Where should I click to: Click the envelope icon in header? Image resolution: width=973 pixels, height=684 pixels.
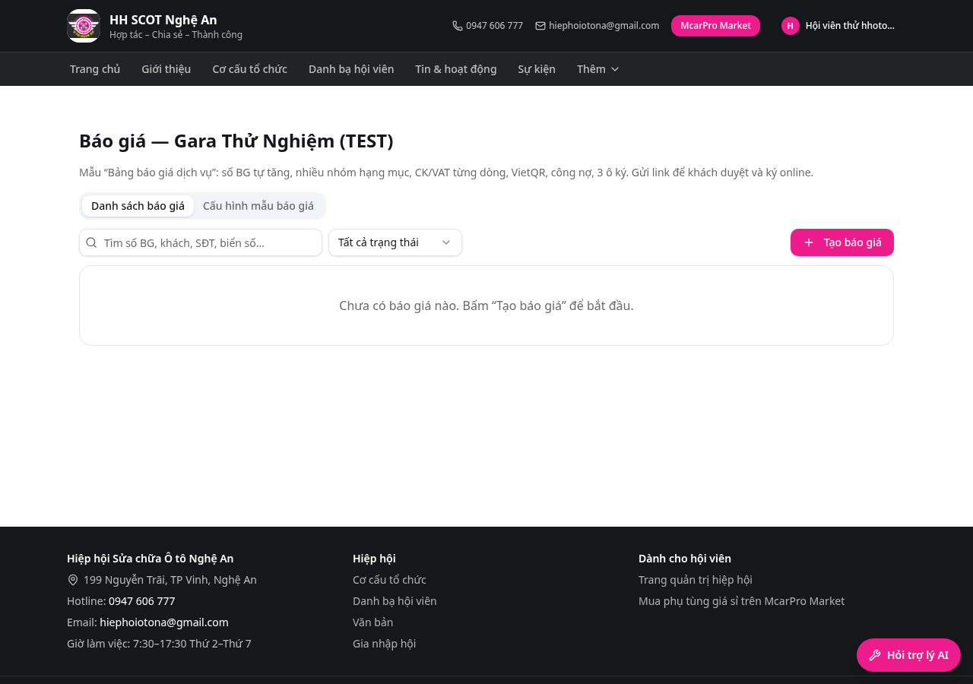point(540,26)
